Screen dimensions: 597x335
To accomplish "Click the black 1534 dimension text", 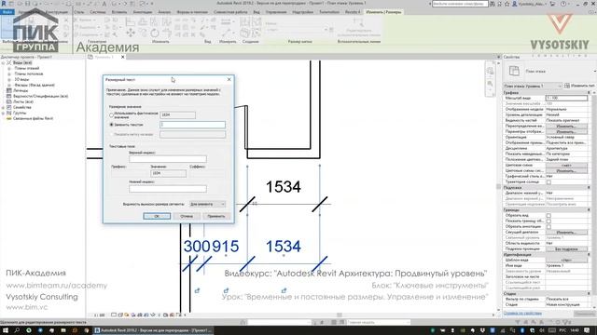I will (x=284, y=187).
